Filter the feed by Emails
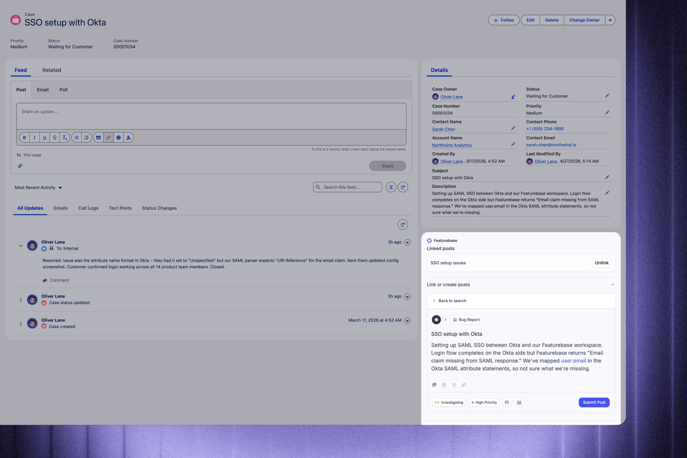The image size is (687, 458). pos(61,208)
